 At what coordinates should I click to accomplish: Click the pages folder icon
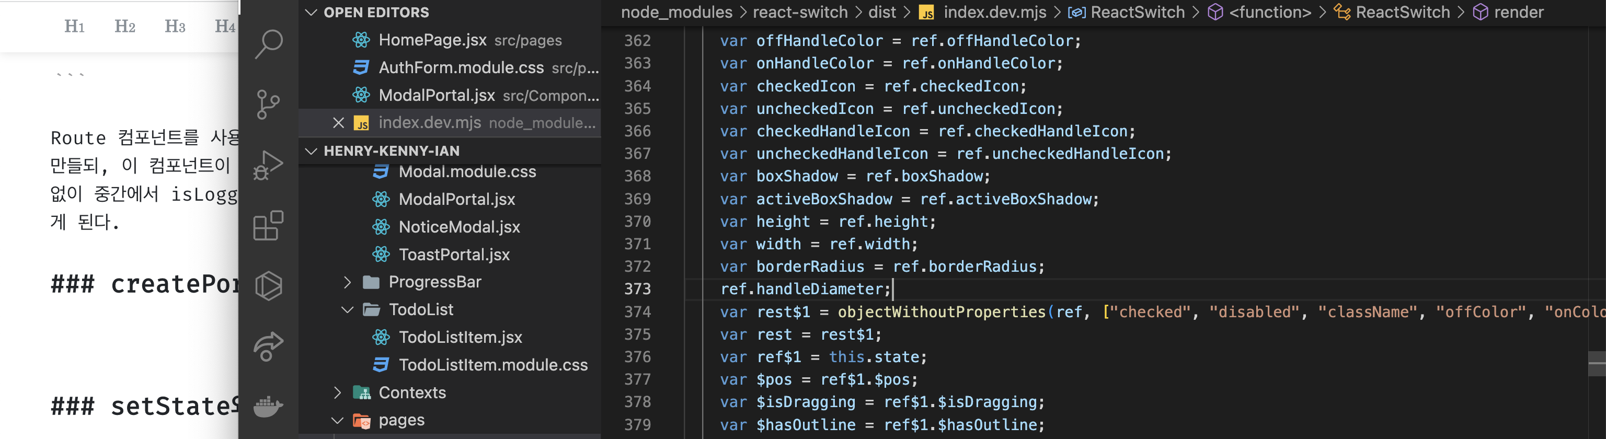(362, 420)
